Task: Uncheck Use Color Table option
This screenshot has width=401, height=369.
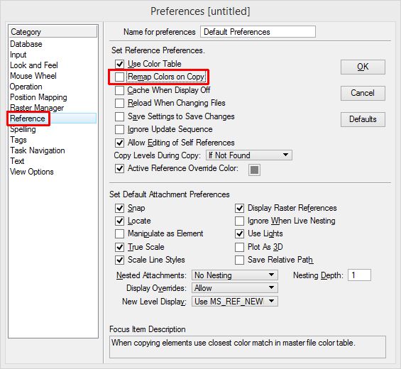Action: [119, 64]
